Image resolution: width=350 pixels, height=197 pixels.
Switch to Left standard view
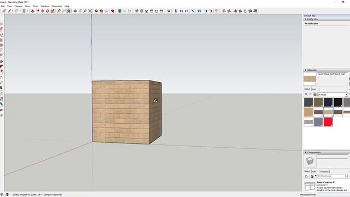click(161, 11)
